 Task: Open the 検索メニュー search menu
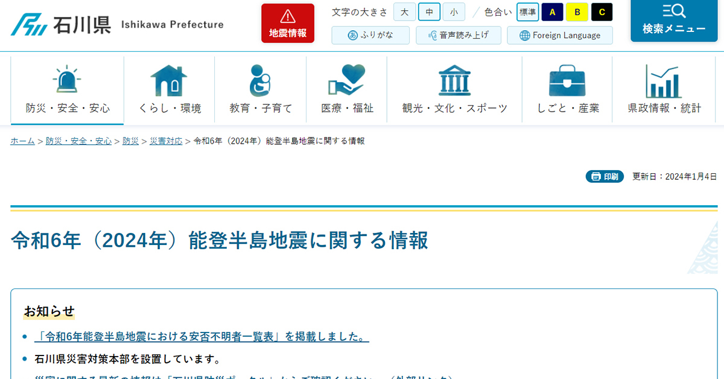[673, 20]
